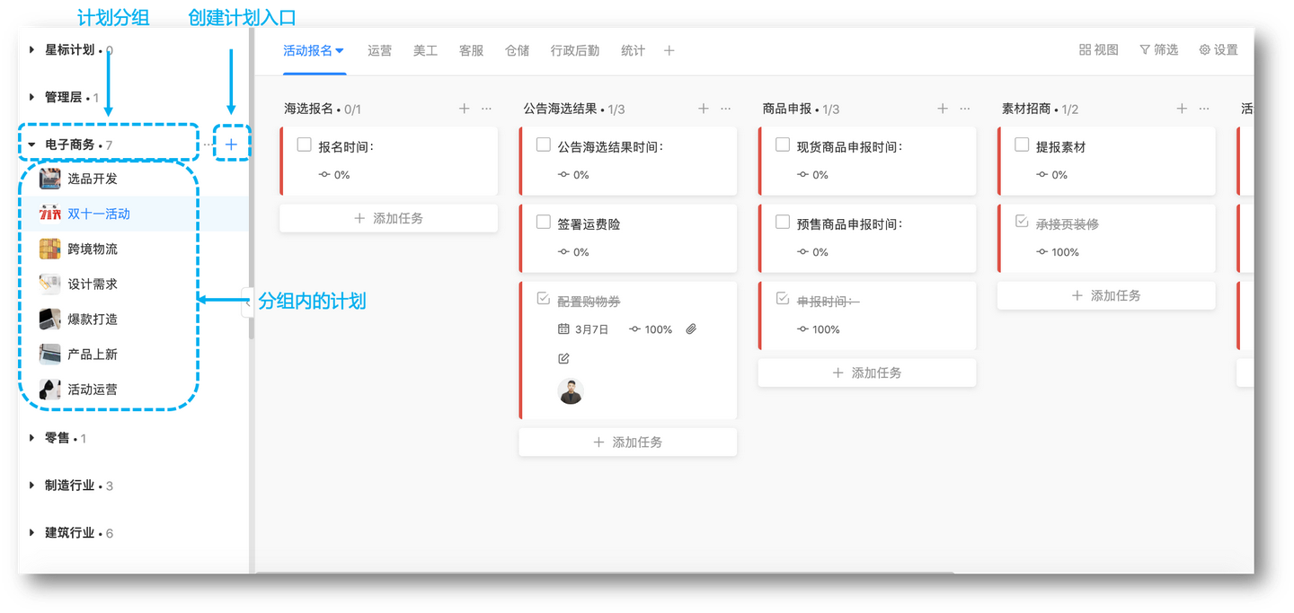Click plus icon in 商品申报 column header
The height and width of the screenshot is (613, 1294).
(943, 109)
